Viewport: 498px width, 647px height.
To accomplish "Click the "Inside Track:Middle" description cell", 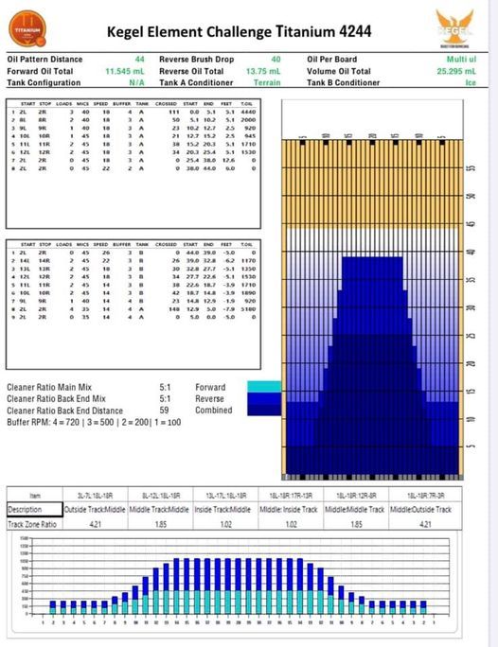I will [225, 509].
